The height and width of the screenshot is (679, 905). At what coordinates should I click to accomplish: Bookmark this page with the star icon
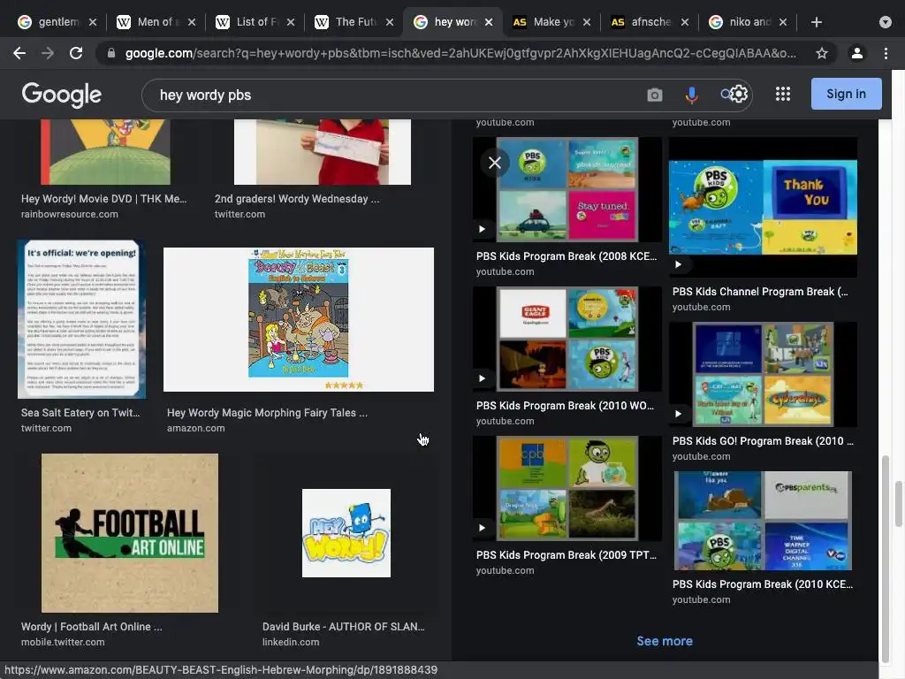(822, 53)
